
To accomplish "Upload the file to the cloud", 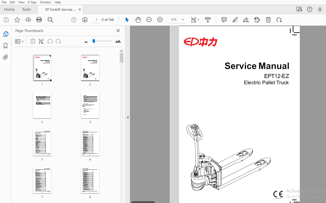I will (28, 20).
